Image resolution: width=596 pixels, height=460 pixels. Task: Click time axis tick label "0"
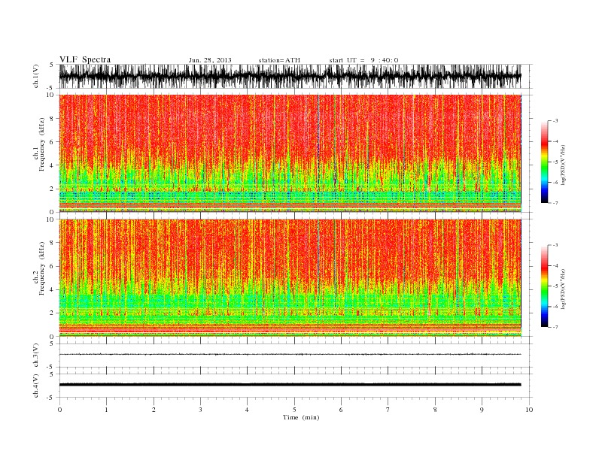coord(59,410)
